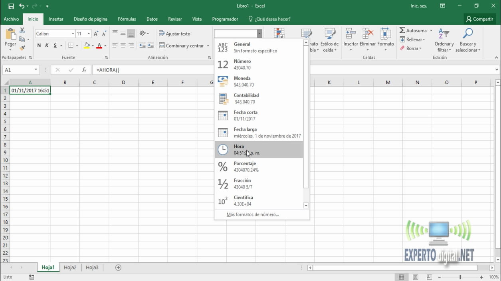
Task: Click the Format Painter brush icon
Action: [x=22, y=48]
